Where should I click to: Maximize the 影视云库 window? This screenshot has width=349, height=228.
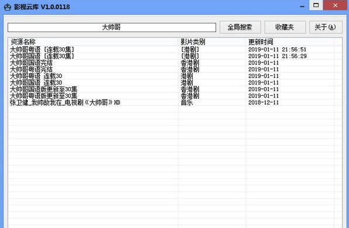coord(316,5)
